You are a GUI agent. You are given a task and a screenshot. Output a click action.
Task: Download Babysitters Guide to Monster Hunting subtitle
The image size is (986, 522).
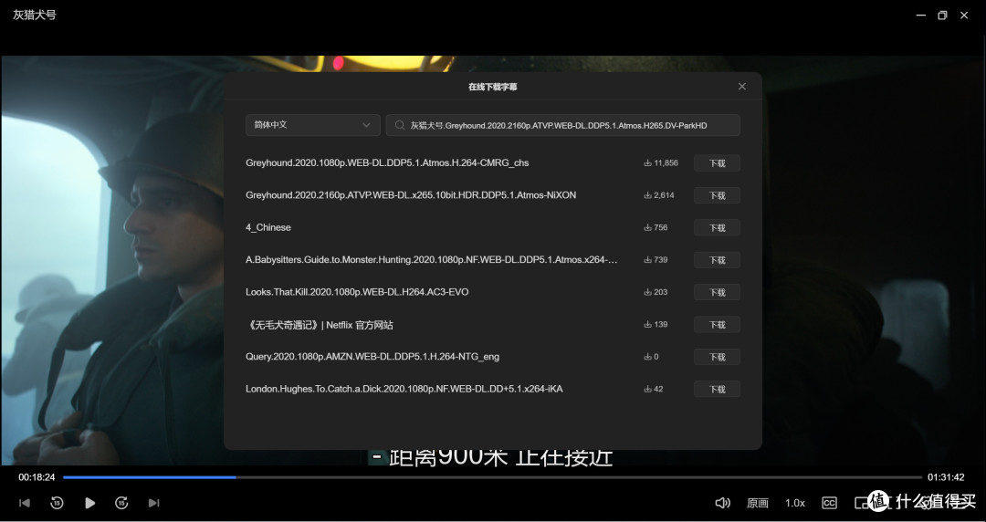(x=717, y=260)
